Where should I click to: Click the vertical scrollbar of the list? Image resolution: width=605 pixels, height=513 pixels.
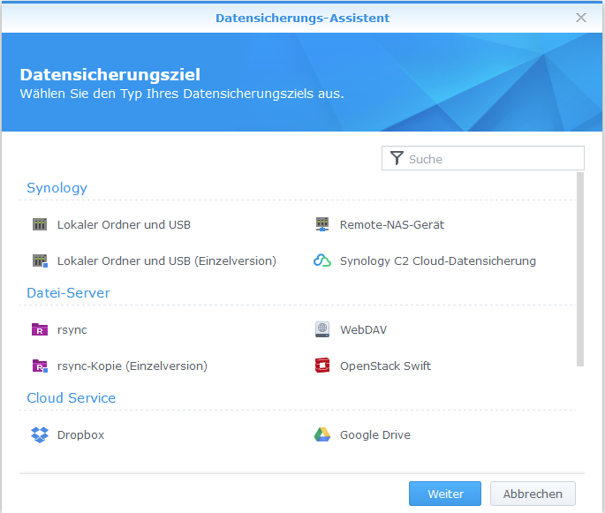580,269
